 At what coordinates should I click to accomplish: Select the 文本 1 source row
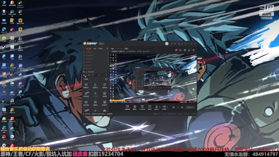(95, 72)
